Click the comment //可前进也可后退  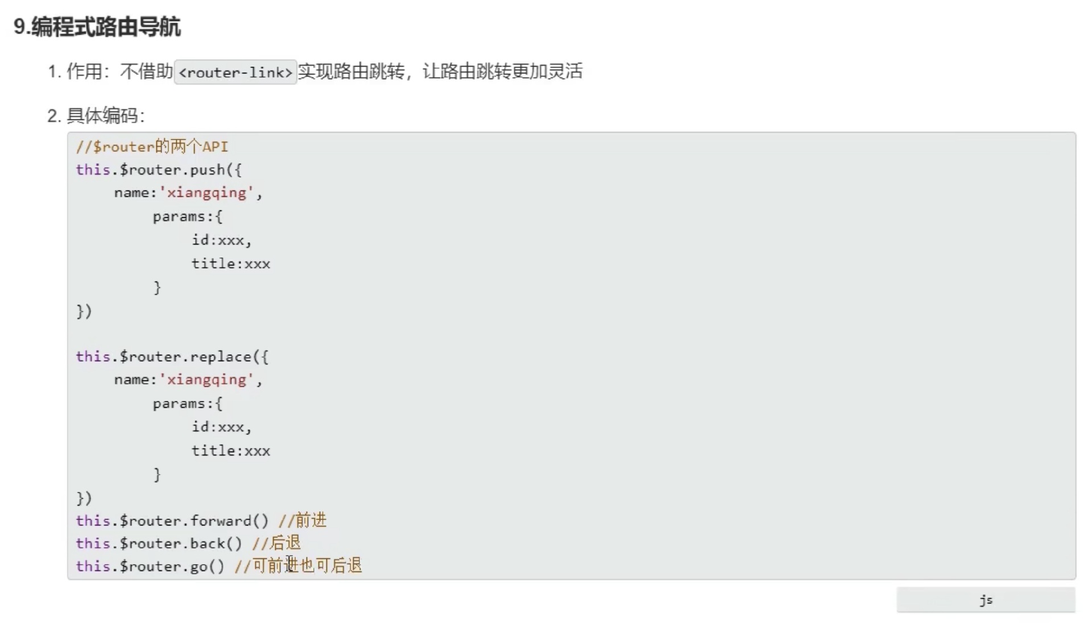click(299, 566)
